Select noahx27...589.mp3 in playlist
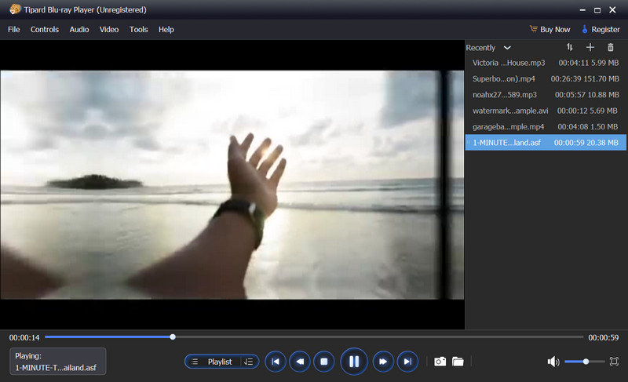628x382 pixels. coord(546,95)
